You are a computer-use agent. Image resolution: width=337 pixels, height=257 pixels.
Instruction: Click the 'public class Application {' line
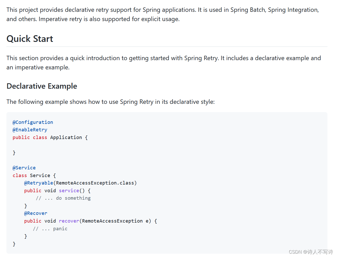50,137
